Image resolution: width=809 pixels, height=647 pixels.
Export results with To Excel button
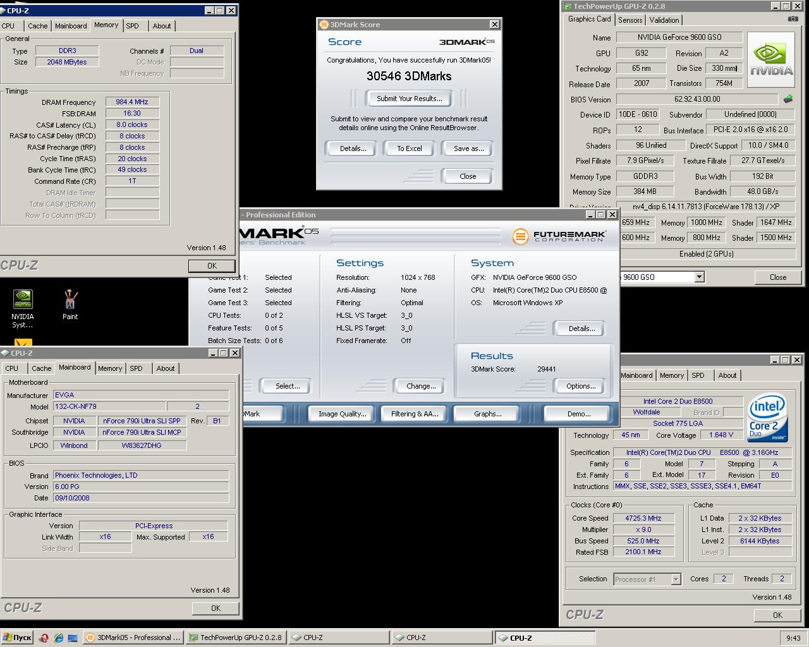[x=409, y=148]
